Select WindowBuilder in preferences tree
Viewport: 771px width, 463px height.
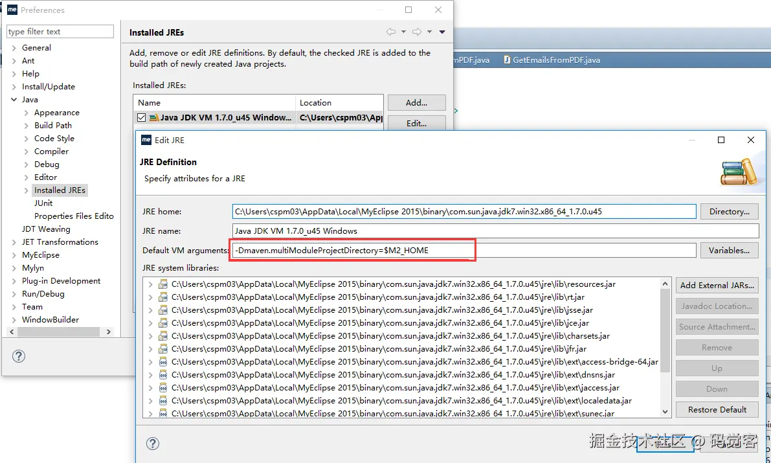pos(50,320)
